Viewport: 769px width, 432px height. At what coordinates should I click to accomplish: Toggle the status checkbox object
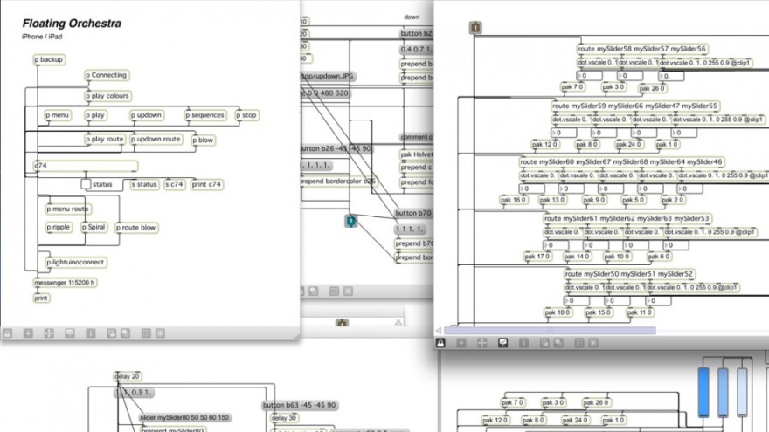[86, 184]
